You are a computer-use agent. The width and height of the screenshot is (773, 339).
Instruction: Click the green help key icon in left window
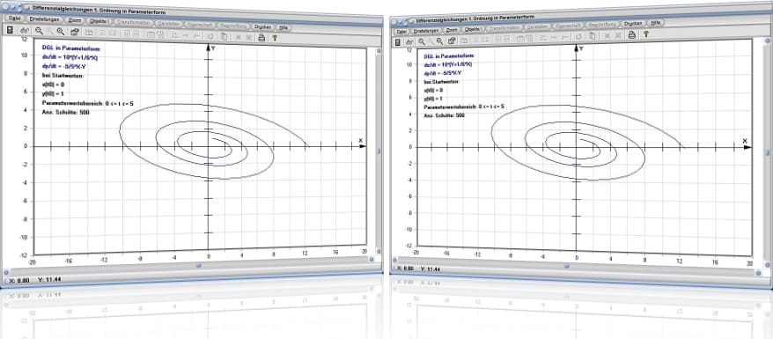(275, 38)
